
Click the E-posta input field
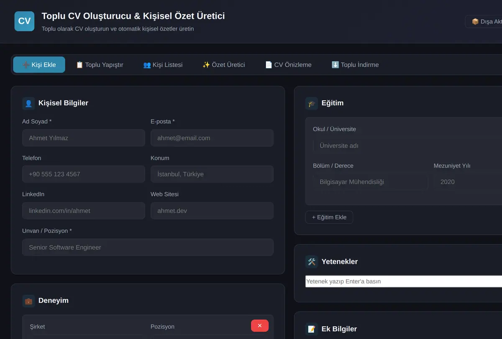pos(212,138)
